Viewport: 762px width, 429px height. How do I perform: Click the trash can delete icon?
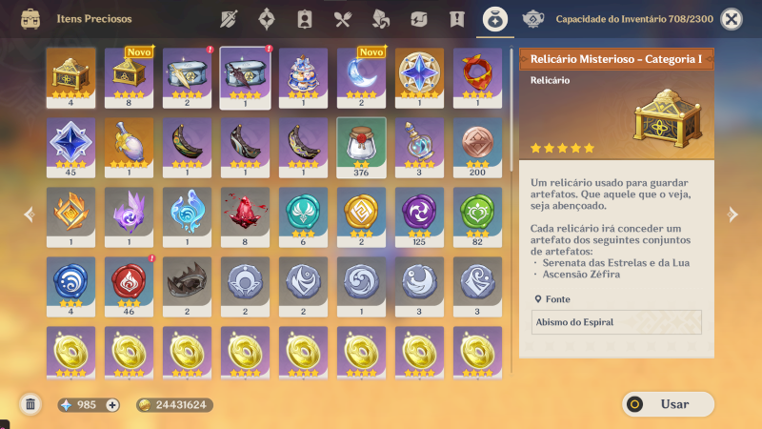(30, 404)
